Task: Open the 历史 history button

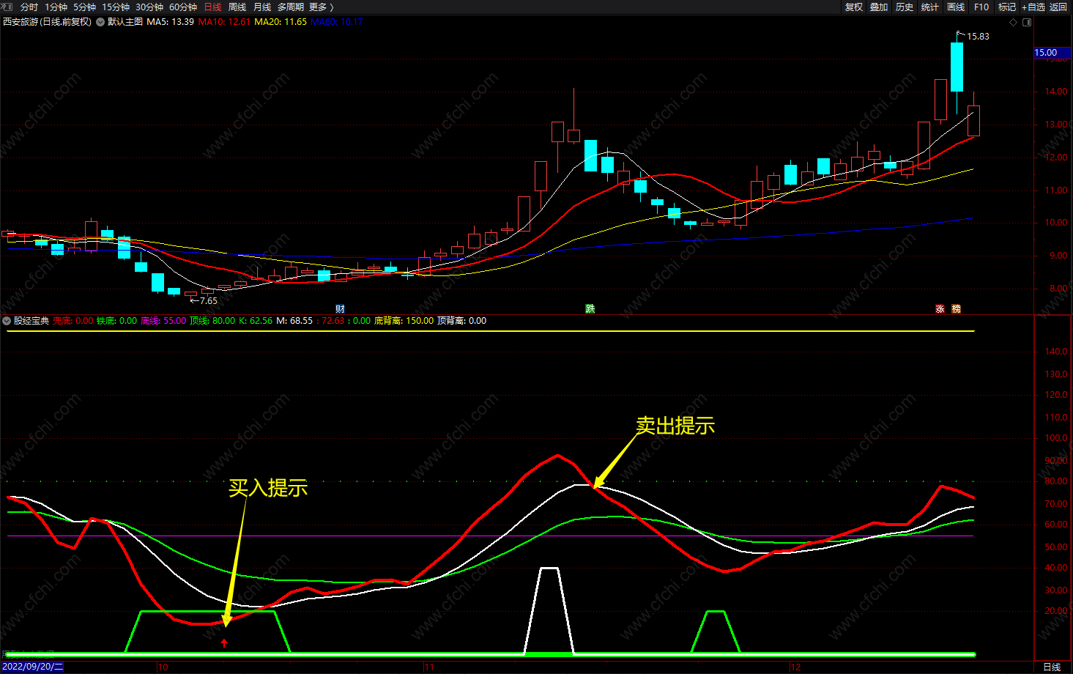Action: click(x=905, y=7)
